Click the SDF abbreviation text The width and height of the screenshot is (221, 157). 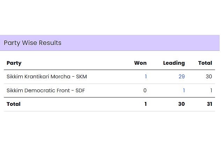(80, 91)
